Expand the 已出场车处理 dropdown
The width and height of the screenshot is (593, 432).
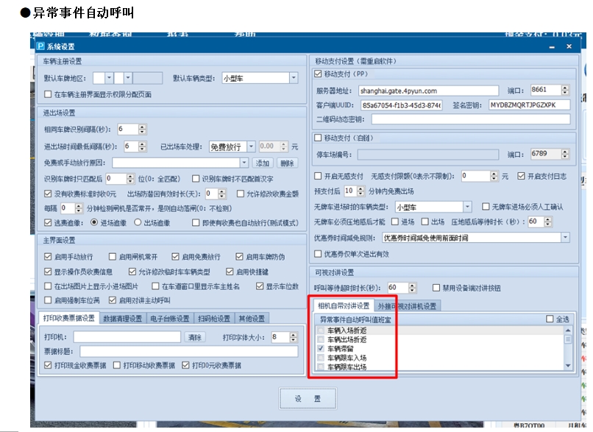250,147
